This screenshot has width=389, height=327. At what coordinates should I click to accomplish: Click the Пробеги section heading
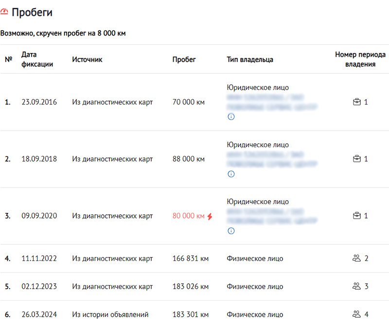click(32, 13)
